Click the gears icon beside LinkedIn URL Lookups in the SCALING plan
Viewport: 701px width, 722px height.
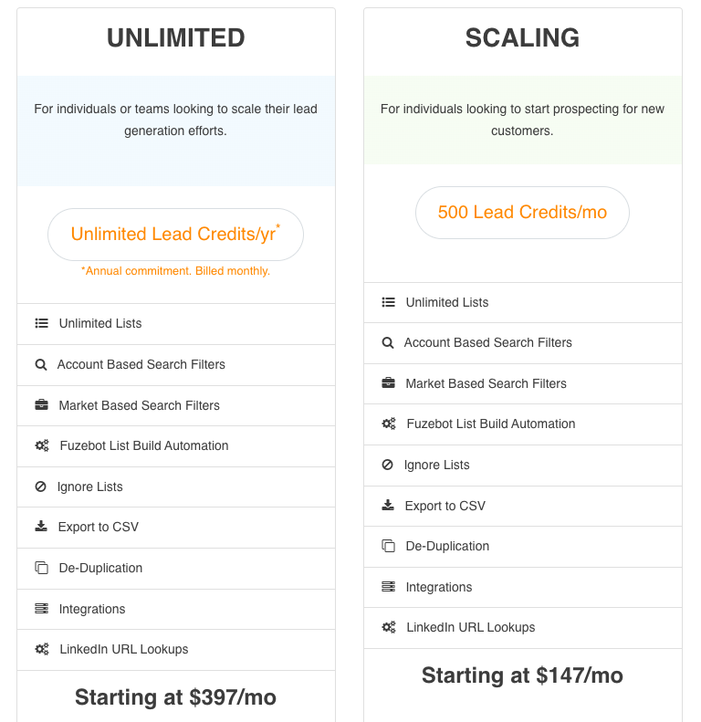point(388,627)
